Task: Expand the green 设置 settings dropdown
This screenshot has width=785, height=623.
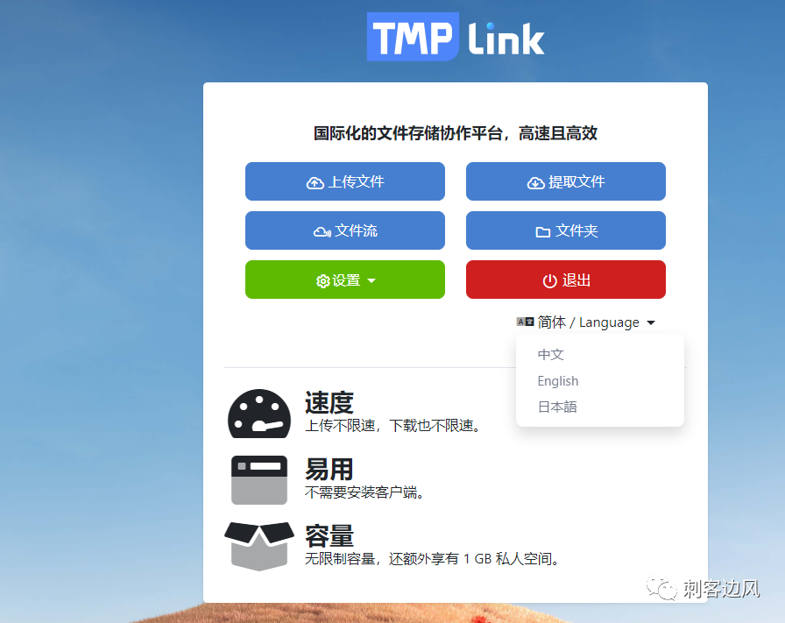Action: 345,280
